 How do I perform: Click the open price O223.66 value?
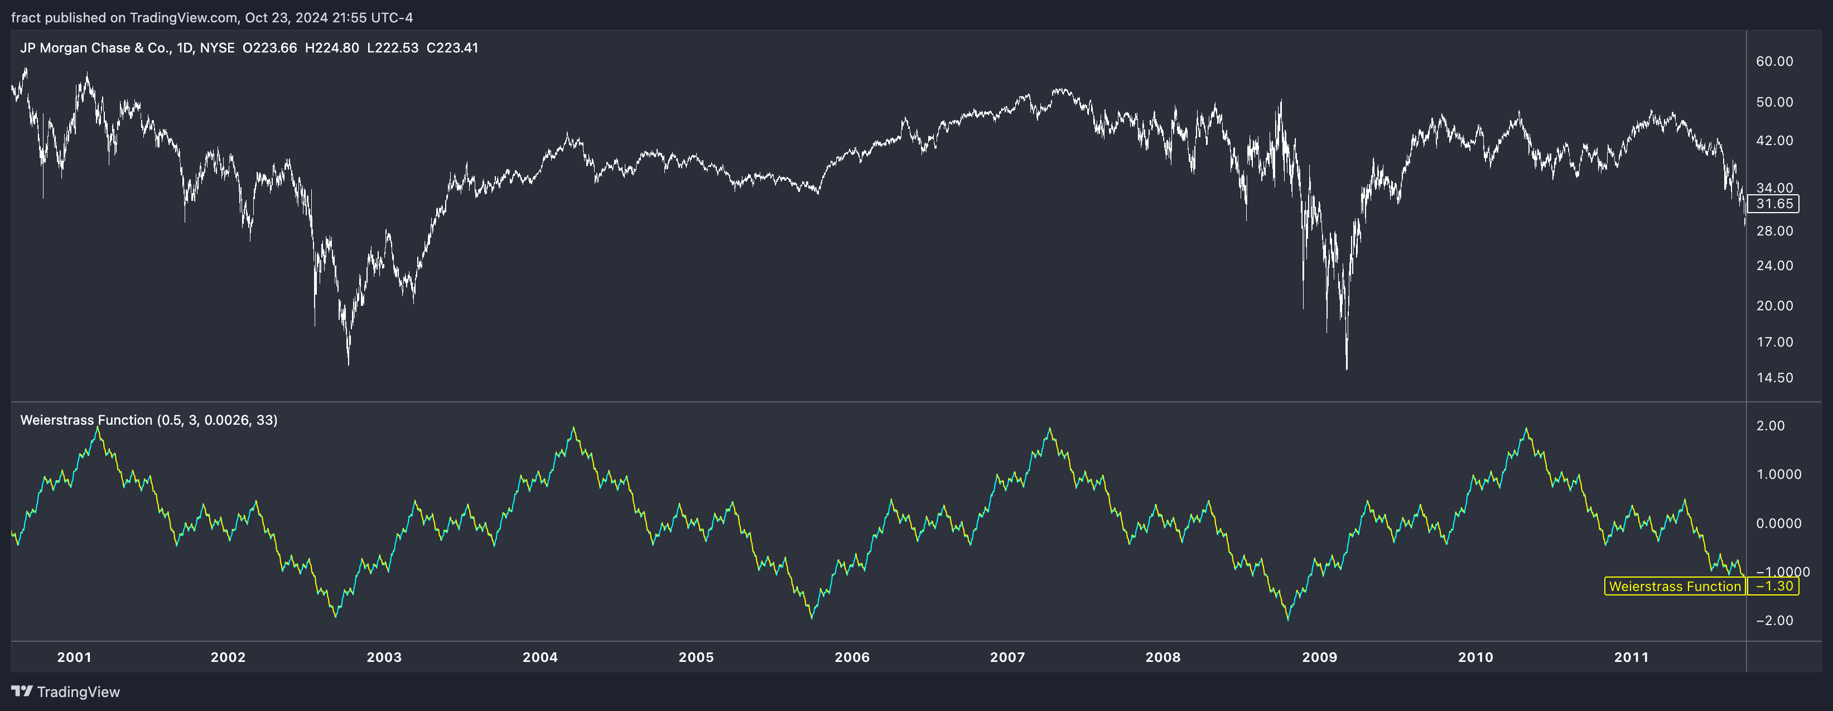click(x=269, y=47)
